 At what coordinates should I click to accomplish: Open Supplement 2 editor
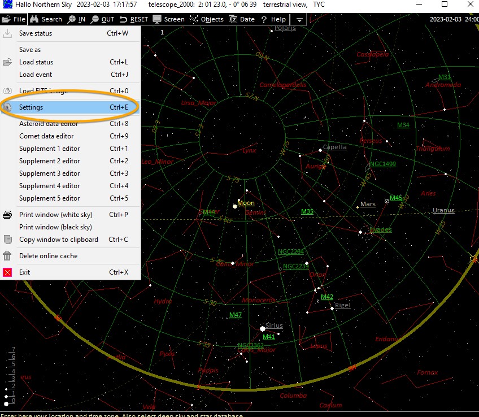(70, 161)
